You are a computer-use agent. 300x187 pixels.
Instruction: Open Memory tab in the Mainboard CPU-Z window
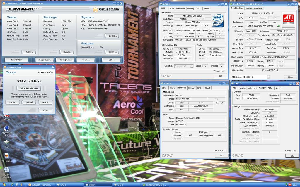(192, 88)
